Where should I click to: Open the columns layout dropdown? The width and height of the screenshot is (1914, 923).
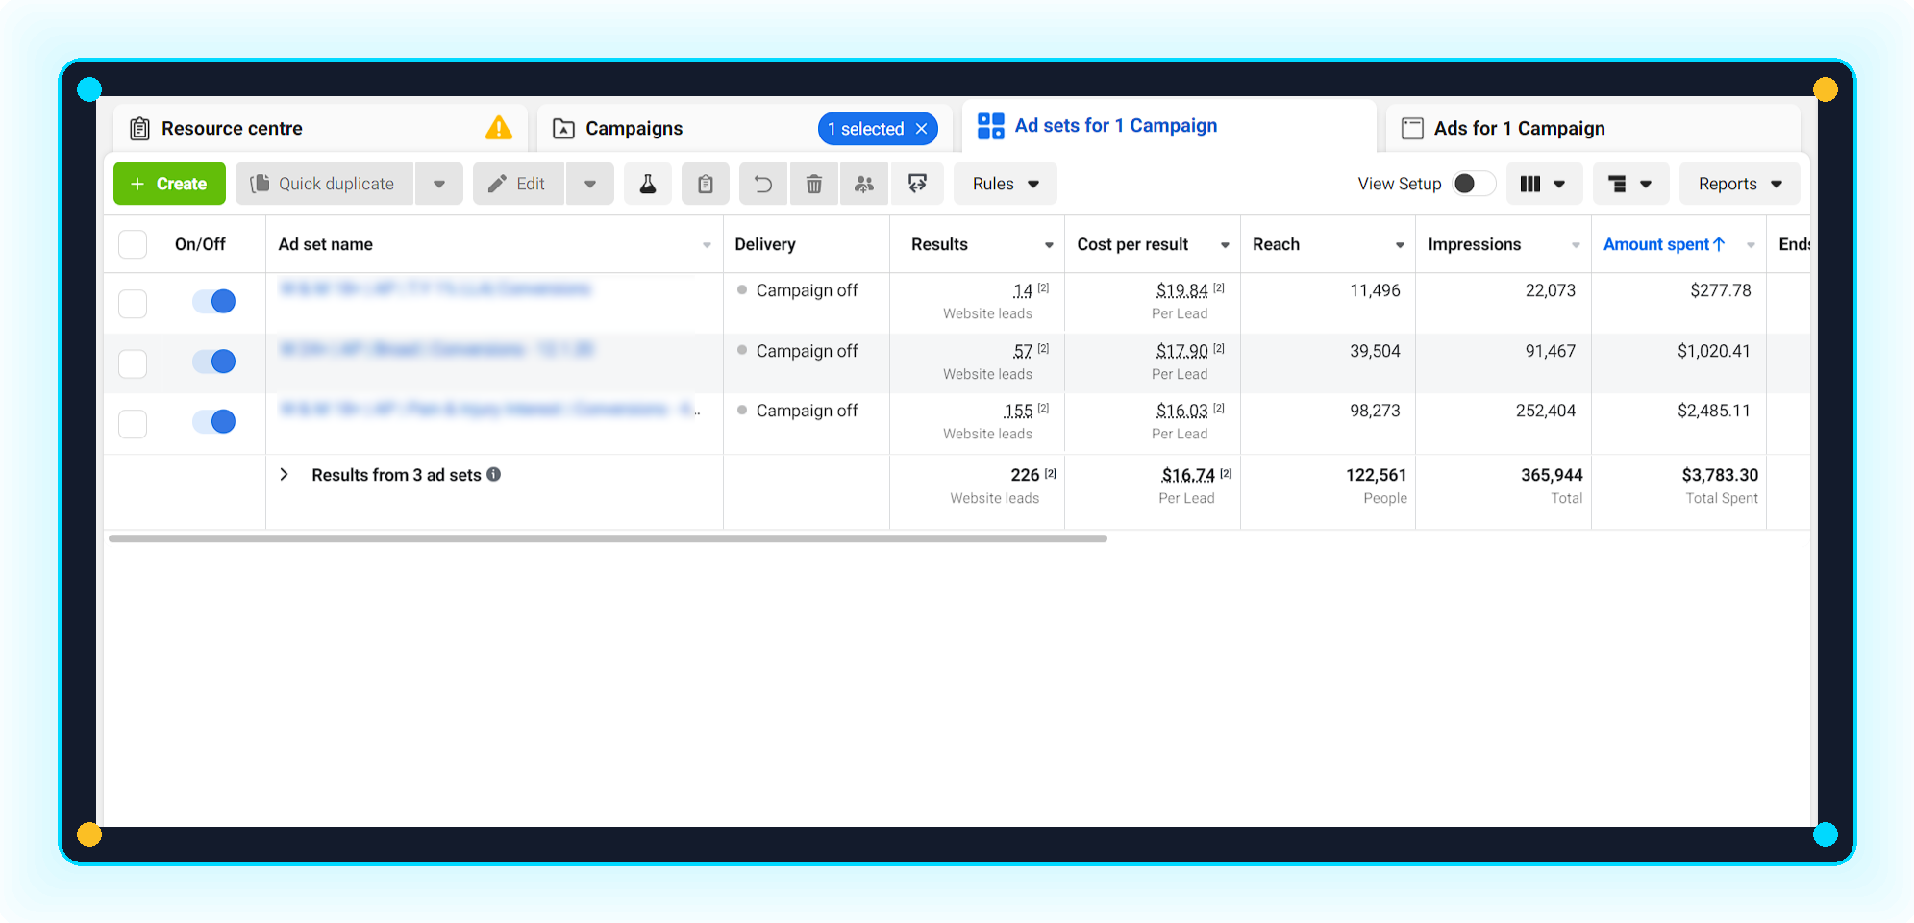[x=1542, y=184]
